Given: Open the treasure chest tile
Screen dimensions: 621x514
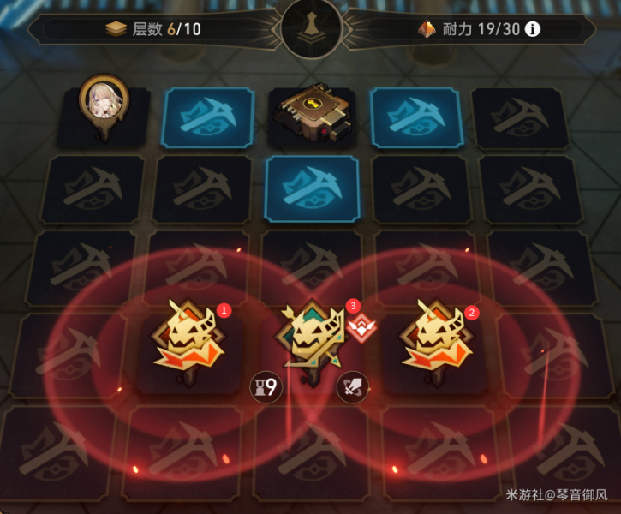Looking at the screenshot, I should [313, 114].
